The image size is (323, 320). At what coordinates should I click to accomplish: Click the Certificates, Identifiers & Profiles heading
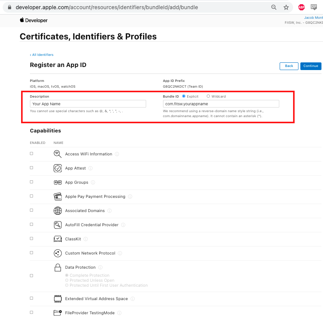(88, 36)
